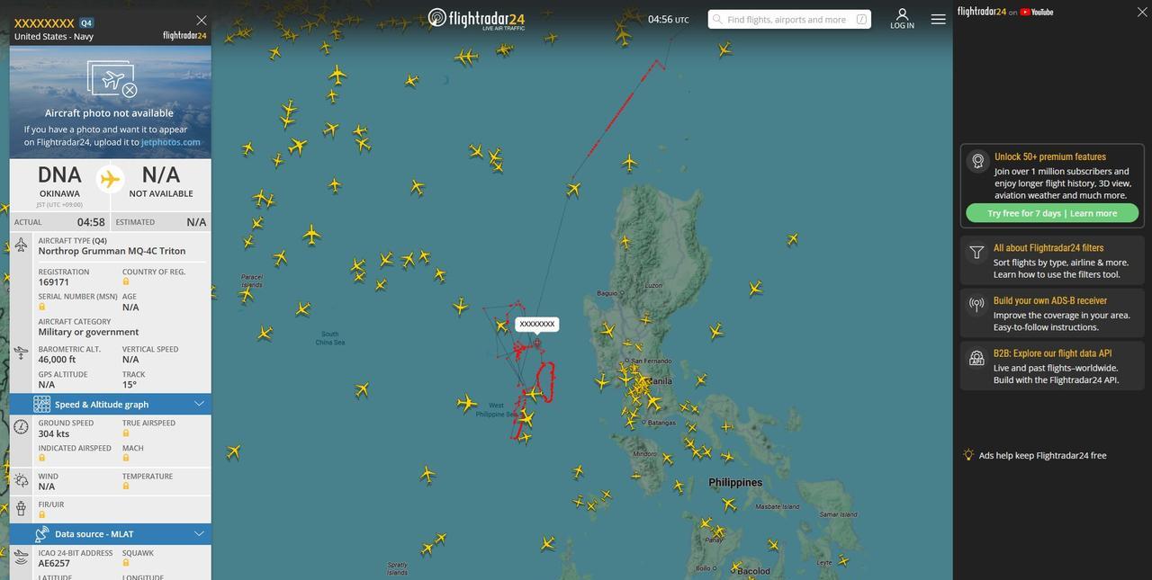Open the hamburger main menu
Screen dimensions: 1152x580
tap(938, 19)
